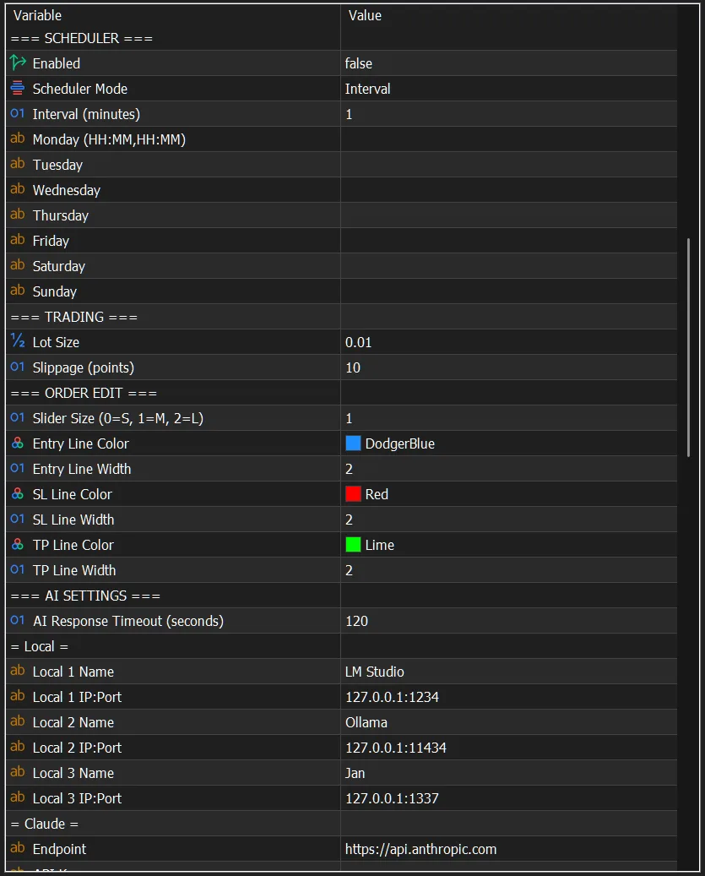This screenshot has height=876, width=705.
Task: Open the Red color value dropdown
Action: coord(508,494)
